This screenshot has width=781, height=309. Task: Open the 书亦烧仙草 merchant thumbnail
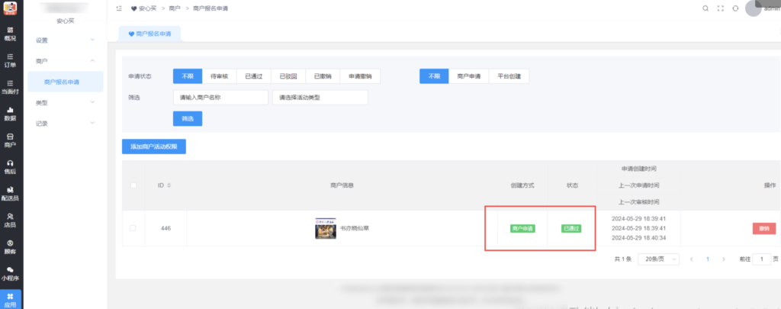click(x=326, y=228)
